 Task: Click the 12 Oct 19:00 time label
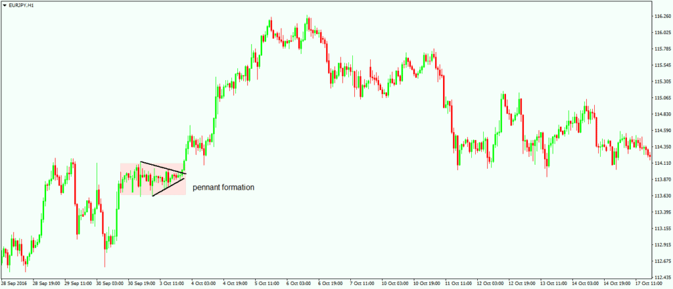pos(522,284)
